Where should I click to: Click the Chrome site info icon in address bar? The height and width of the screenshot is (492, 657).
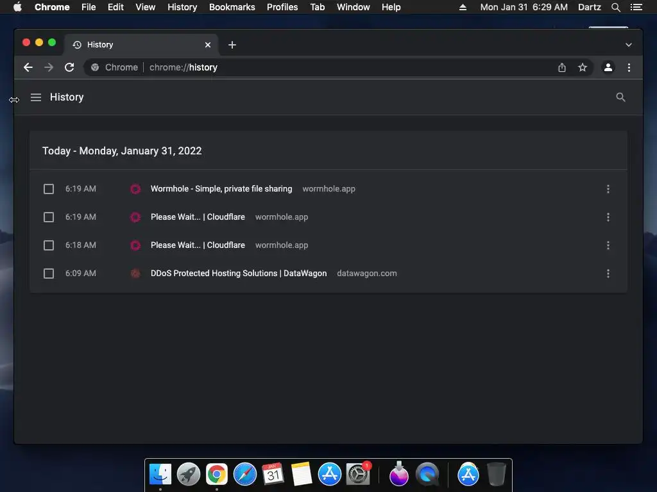pos(95,67)
